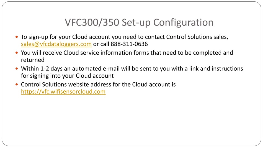Click the word 'returned' in second bullet
This screenshot has height=148, width=263.
pyautogui.click(x=33, y=60)
